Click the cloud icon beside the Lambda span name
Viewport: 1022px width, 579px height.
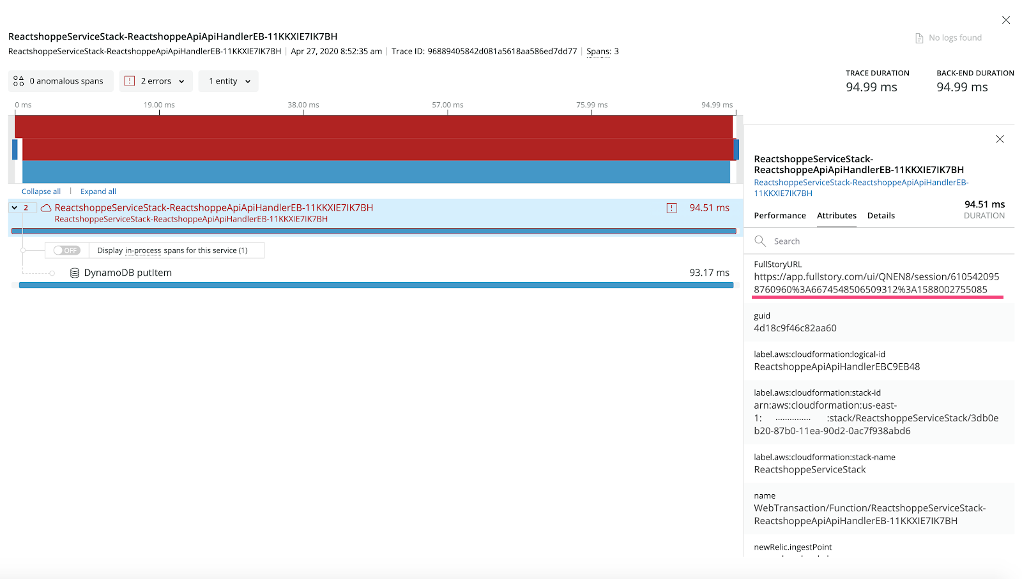point(46,208)
